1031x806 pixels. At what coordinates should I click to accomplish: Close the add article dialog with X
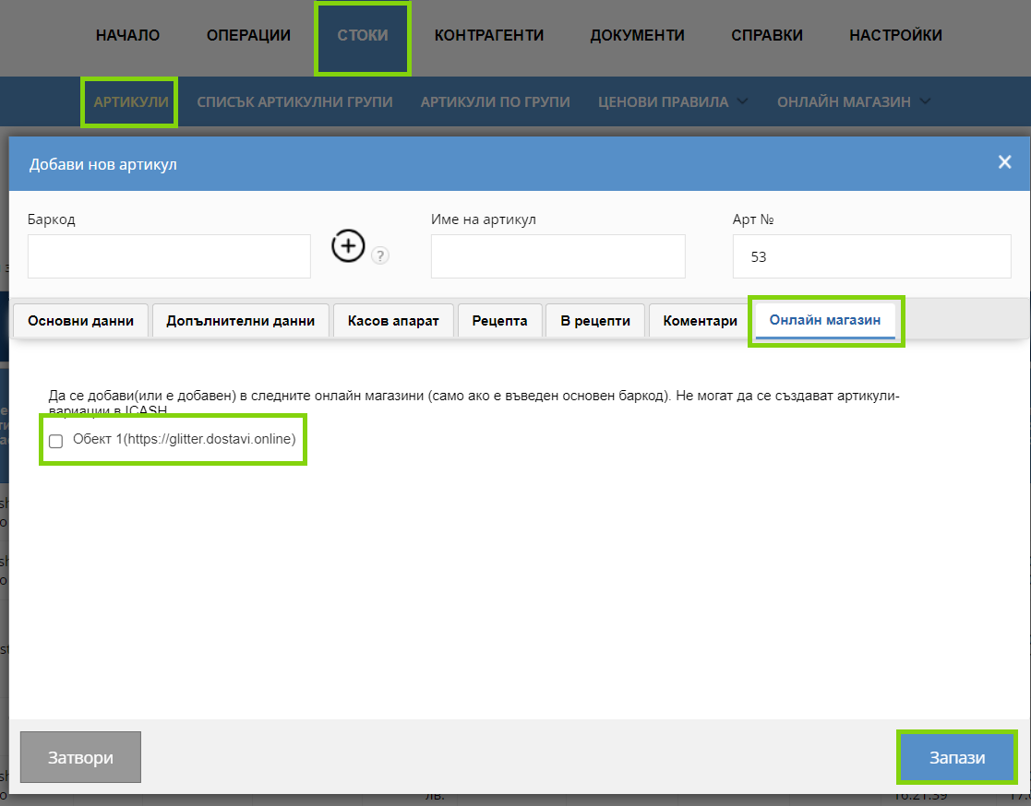(x=1004, y=162)
